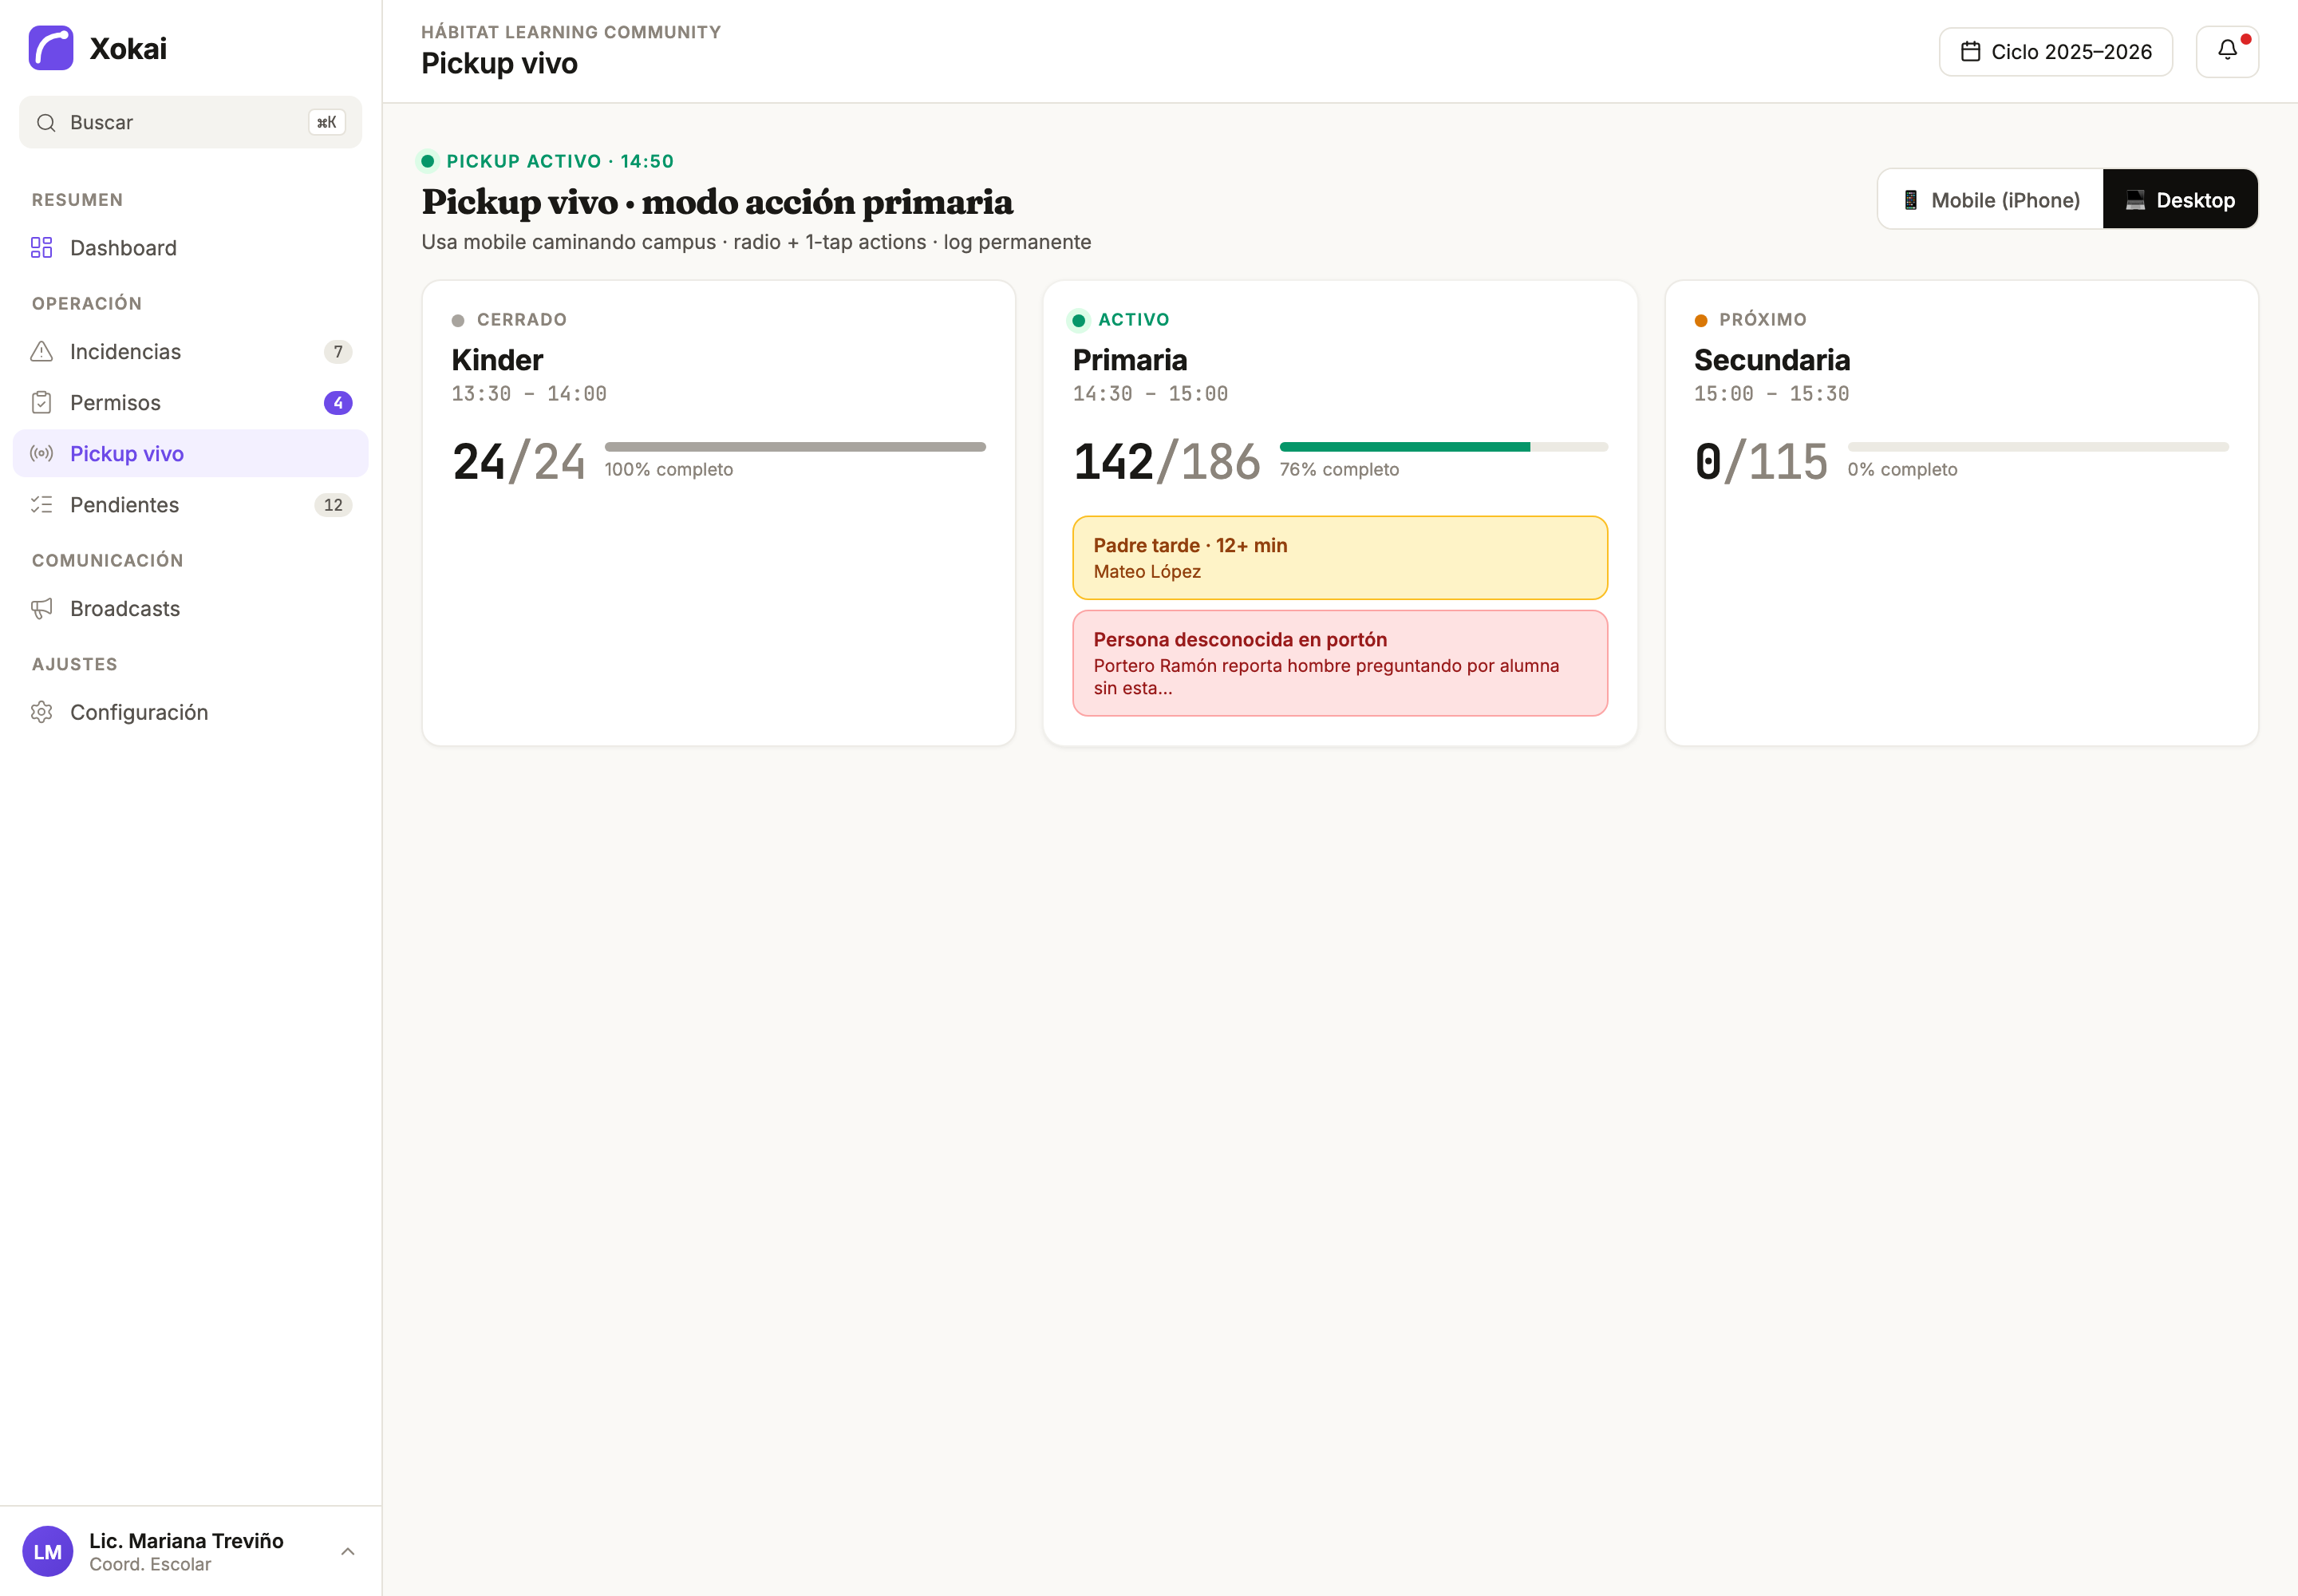Click the Permisos count badge 4
Viewport: 2298px width, 1596px height.
pyautogui.click(x=338, y=402)
